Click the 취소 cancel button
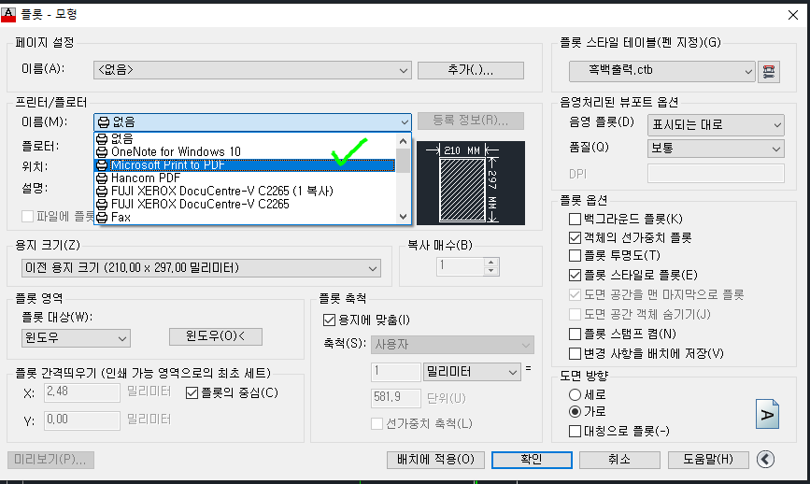The image size is (810, 484). [619, 460]
